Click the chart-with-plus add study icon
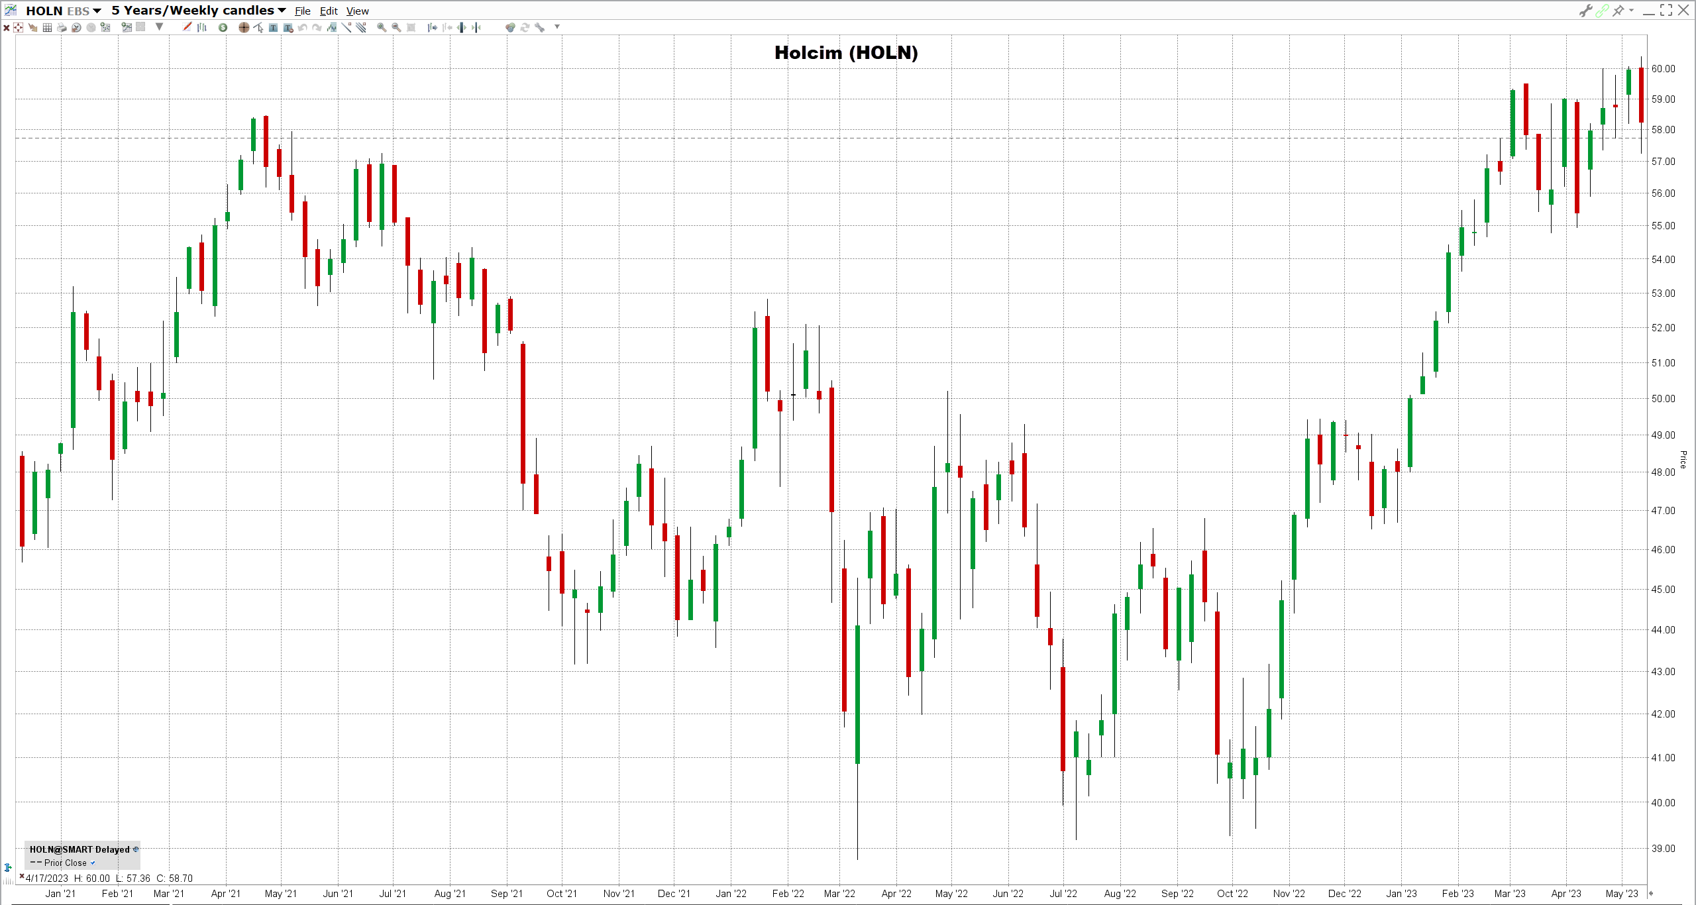Screen dimensions: 1696x905 (105, 28)
